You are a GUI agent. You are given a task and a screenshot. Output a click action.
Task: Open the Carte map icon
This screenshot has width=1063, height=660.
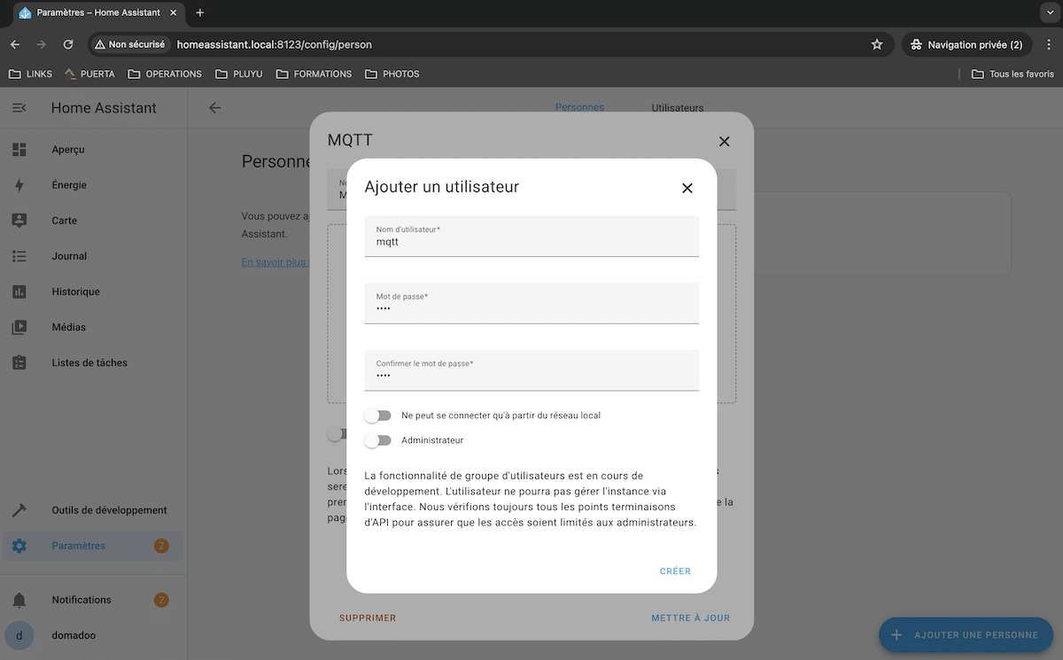[19, 221]
